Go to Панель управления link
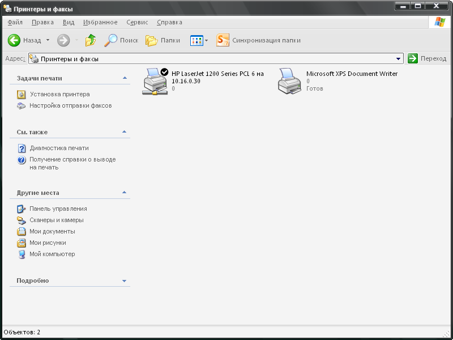The width and height of the screenshot is (453, 340). [58, 209]
